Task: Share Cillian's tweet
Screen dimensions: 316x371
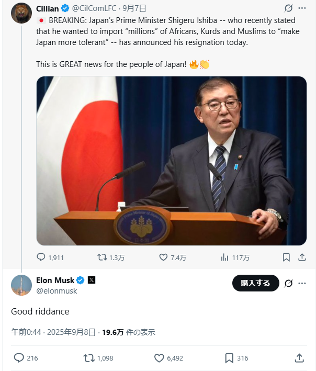Action: 302,257
